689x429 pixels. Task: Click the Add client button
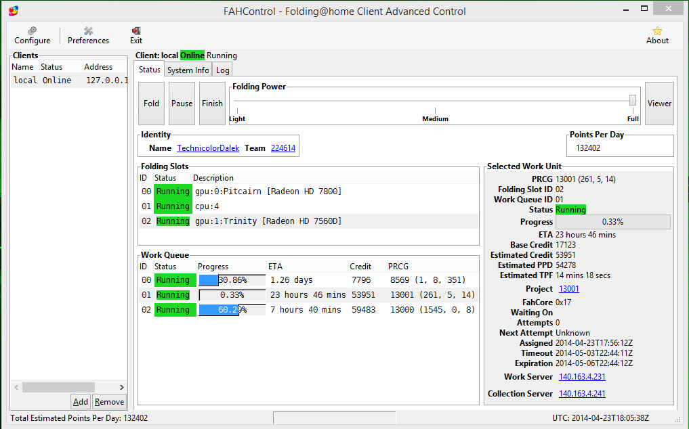81,401
